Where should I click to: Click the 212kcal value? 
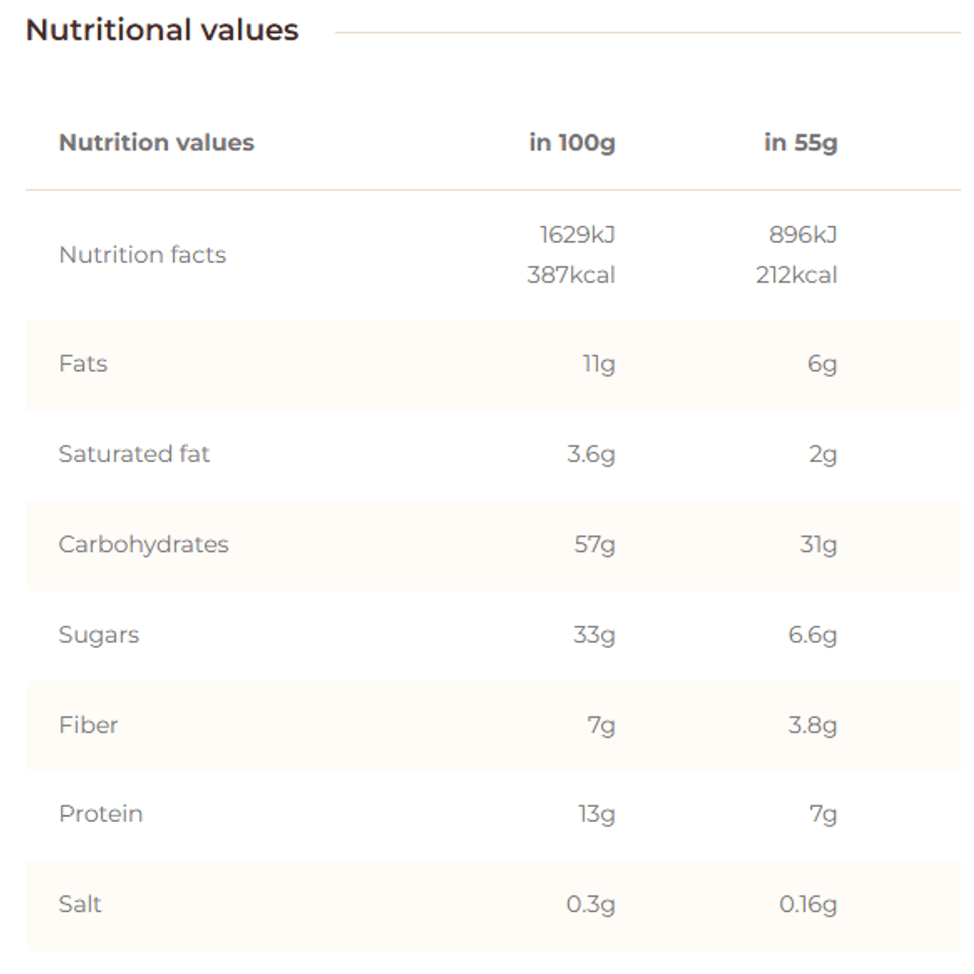point(796,275)
